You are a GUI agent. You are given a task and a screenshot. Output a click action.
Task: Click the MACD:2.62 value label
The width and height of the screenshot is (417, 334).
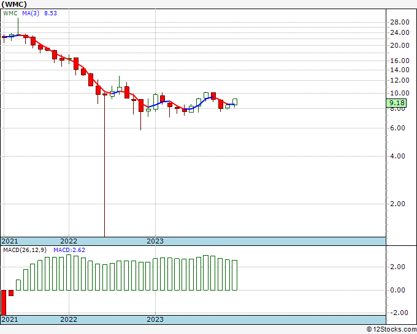[69, 250]
